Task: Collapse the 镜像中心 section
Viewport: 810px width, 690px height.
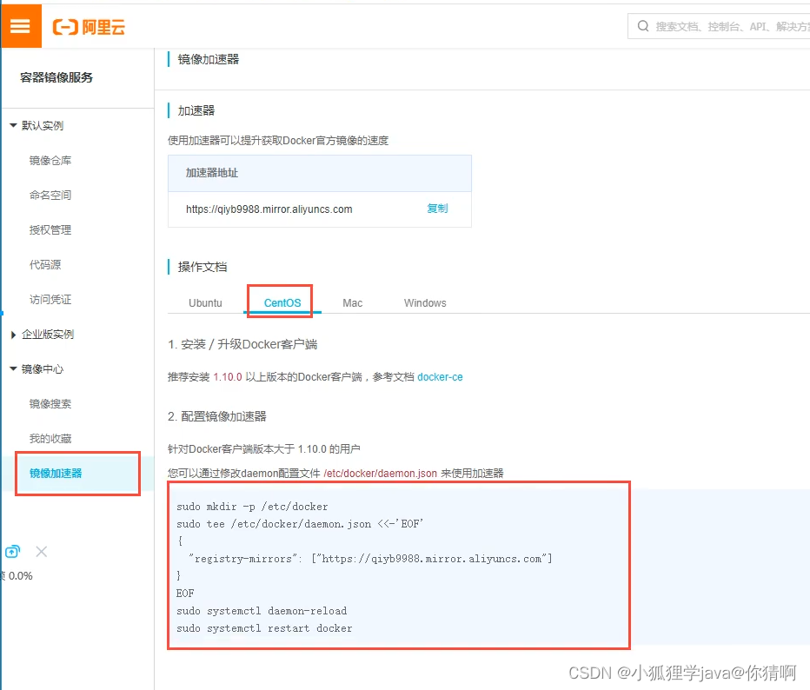Action: point(13,368)
